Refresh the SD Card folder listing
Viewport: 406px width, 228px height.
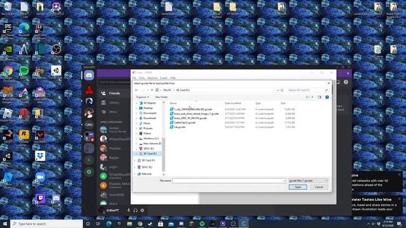click(x=282, y=90)
